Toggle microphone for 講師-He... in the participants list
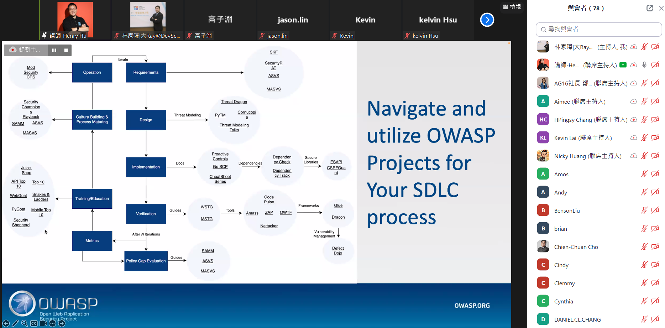The image size is (665, 328). [644, 65]
